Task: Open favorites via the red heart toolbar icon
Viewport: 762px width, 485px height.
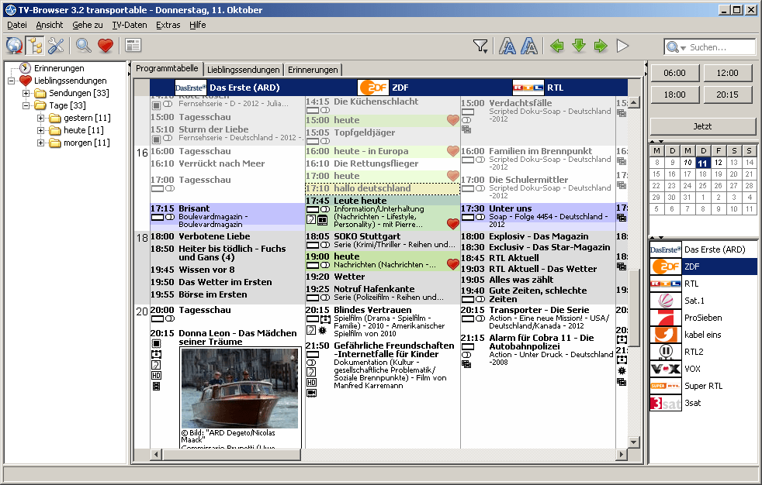Action: [106, 46]
